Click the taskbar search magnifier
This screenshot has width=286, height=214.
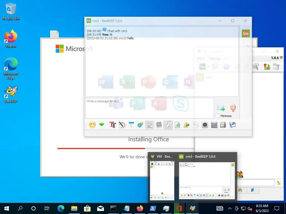point(20,208)
